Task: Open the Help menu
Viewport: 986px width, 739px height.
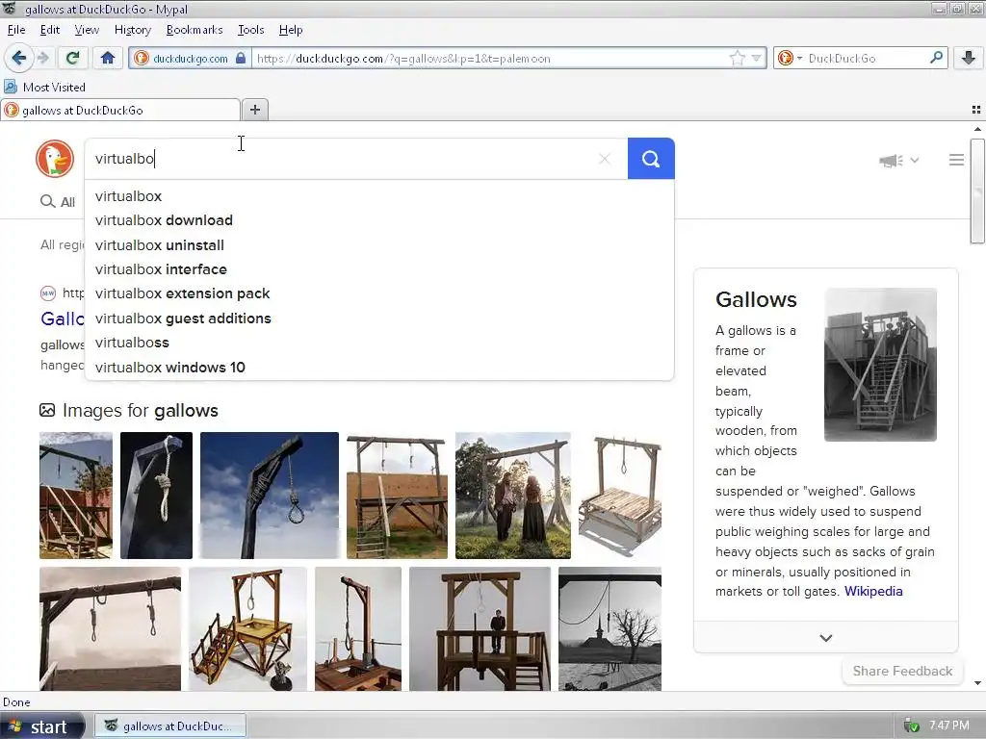Action: coord(291,30)
